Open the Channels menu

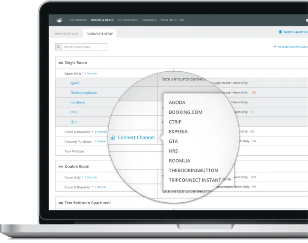click(149, 20)
